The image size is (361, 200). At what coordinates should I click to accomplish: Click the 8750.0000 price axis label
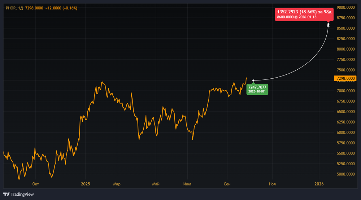point(345,18)
